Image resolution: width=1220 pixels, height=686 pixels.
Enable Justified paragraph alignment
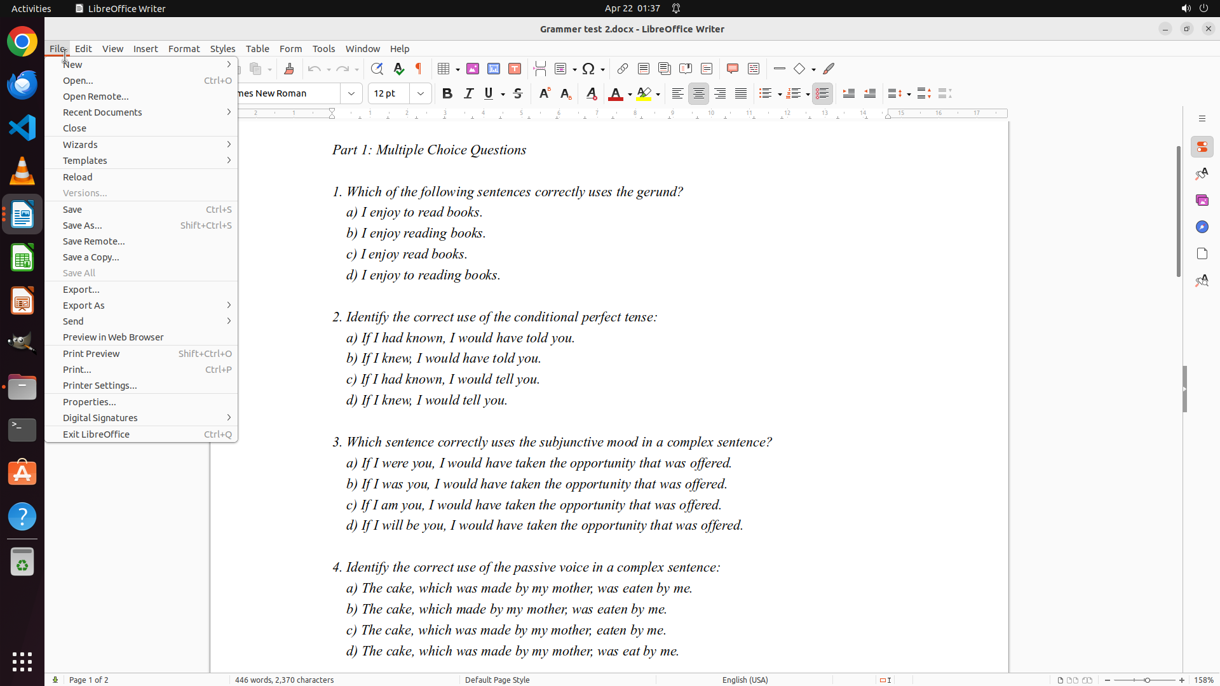coord(741,93)
